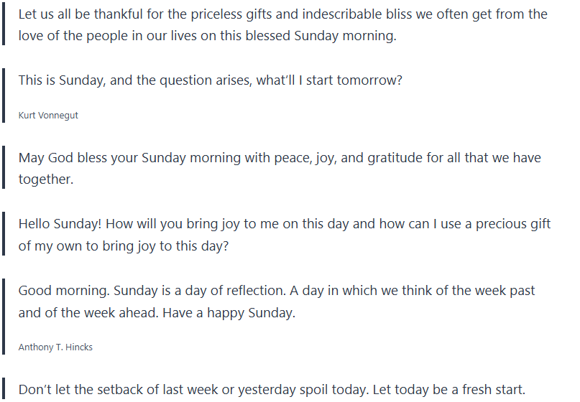This screenshot has height=402, width=580.
Task: Click the Anthony T. Hincks author name
Action: point(55,347)
